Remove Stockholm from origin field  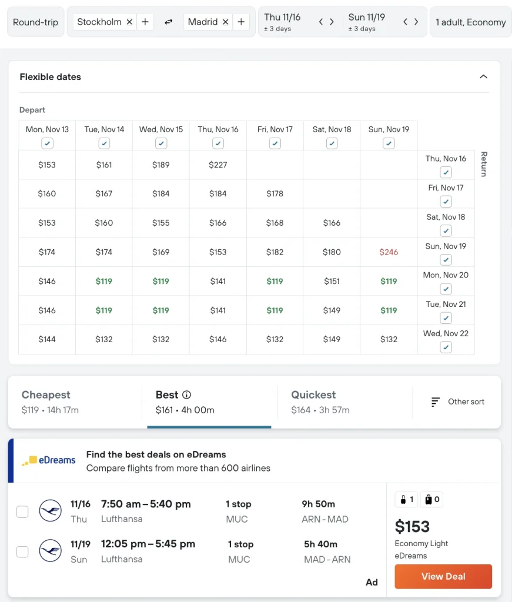tap(130, 22)
